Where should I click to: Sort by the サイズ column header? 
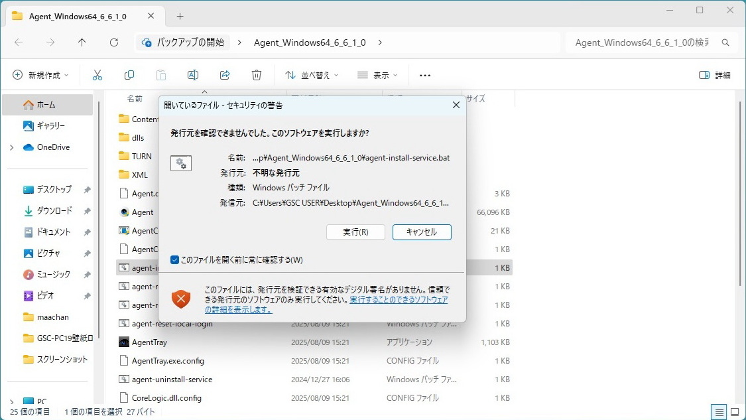click(x=475, y=99)
